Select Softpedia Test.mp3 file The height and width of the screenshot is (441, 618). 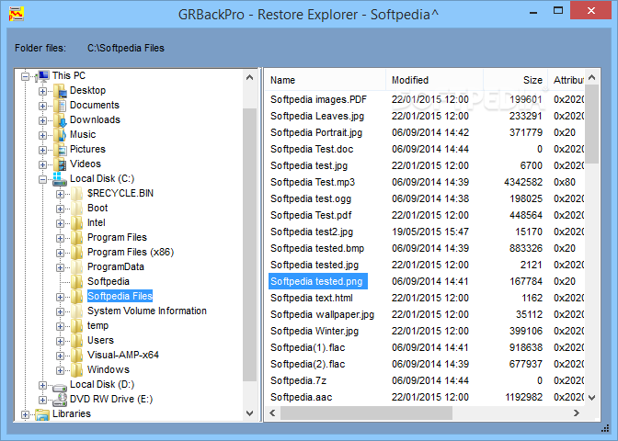tap(313, 182)
